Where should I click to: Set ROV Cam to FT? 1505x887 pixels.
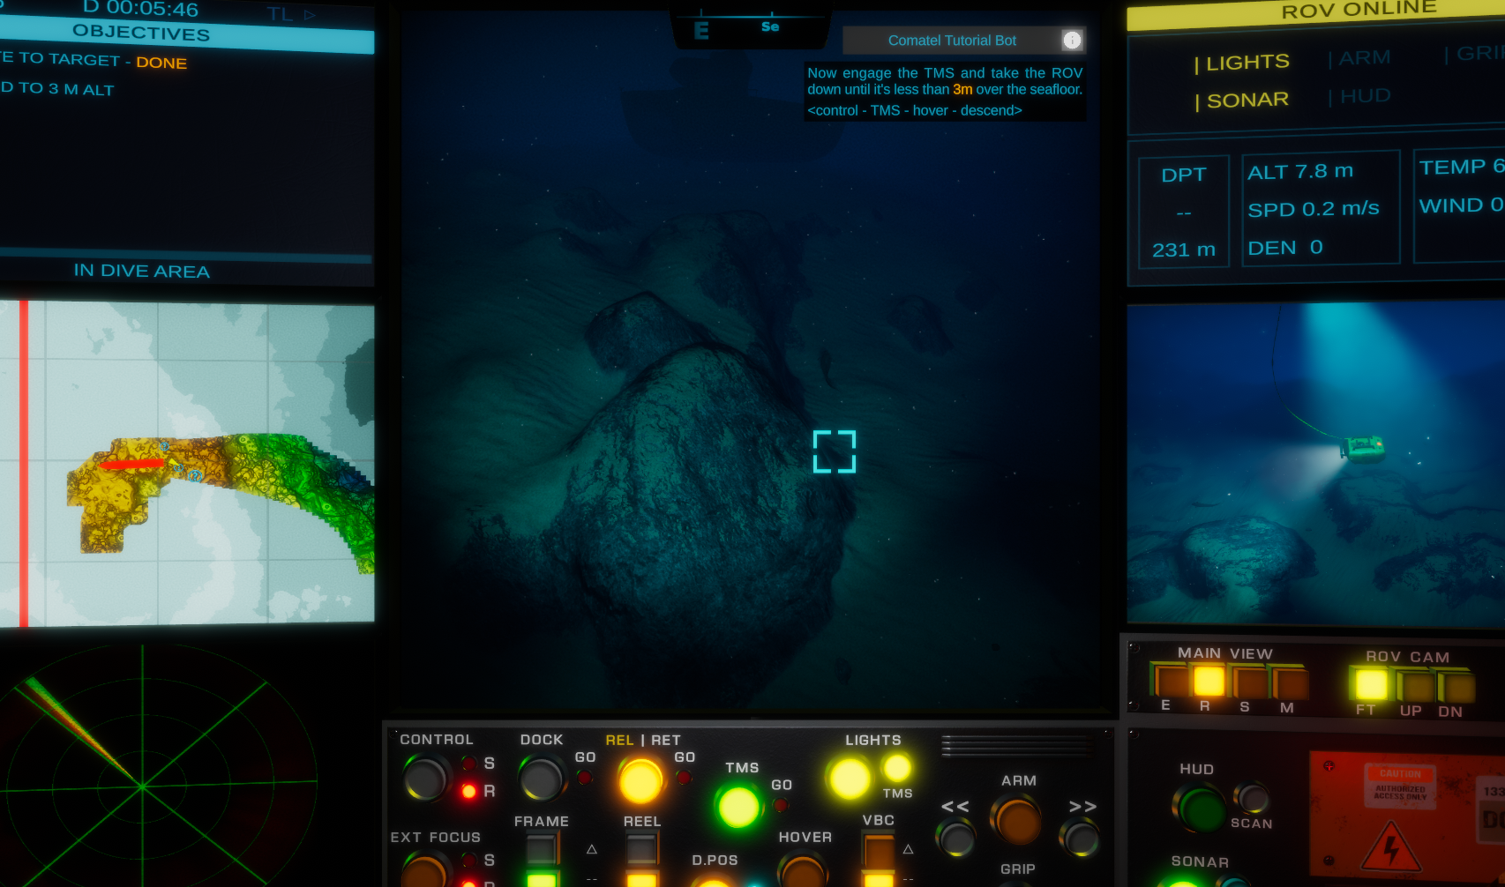pos(1370,684)
